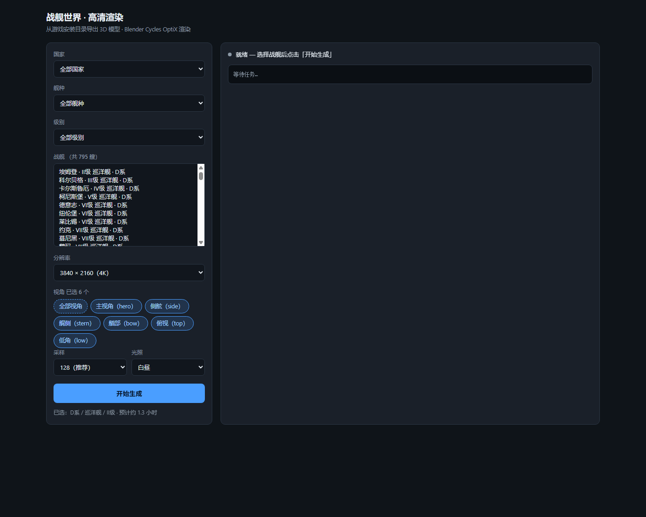Toggle the 俯视 (top) view chip

[x=172, y=324]
